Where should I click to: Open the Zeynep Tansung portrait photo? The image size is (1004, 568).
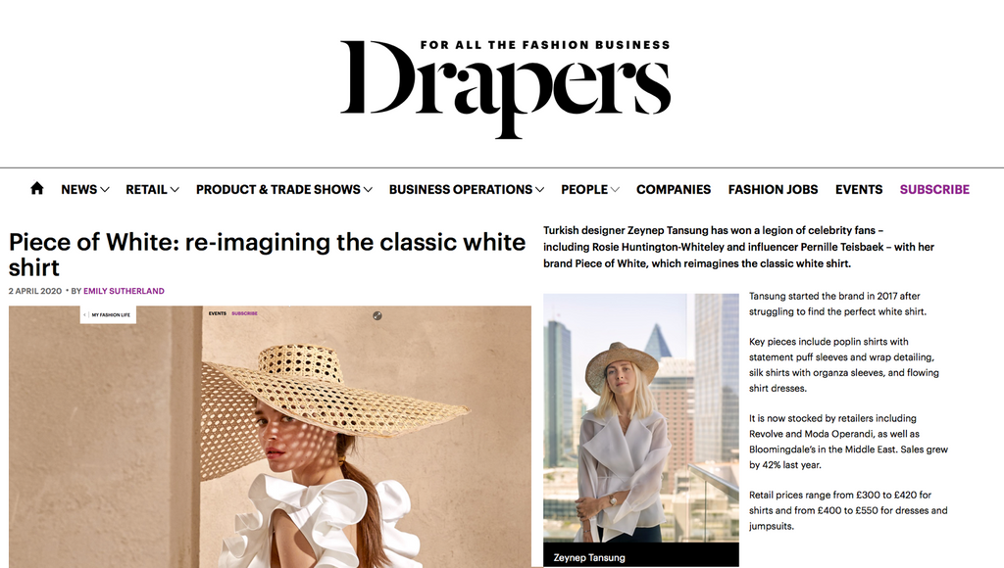(641, 418)
